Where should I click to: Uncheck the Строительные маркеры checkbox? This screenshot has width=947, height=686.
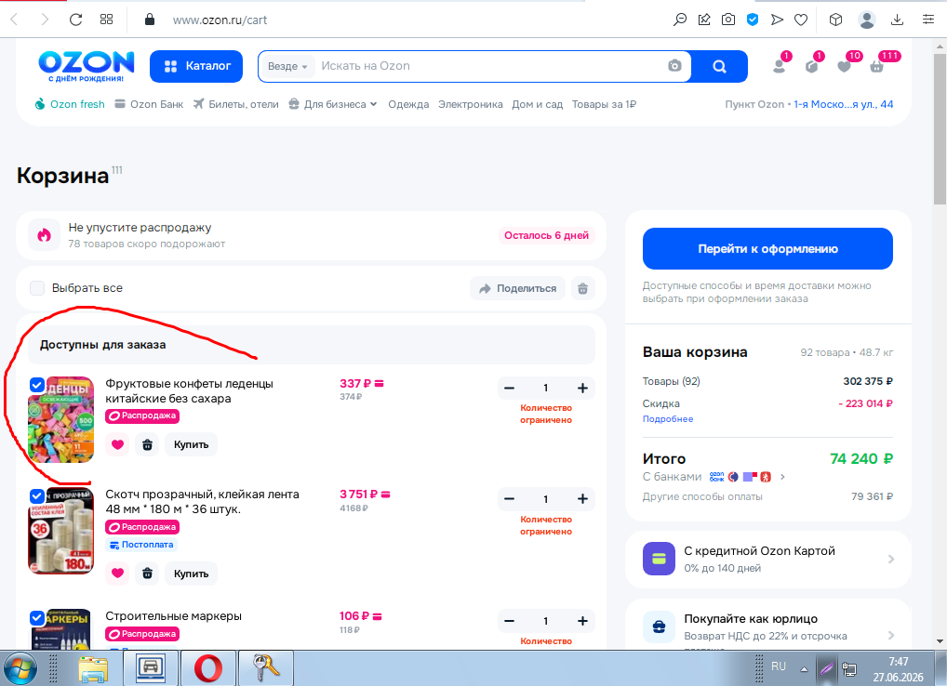tap(37, 618)
